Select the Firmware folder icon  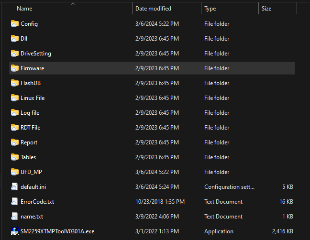(14, 68)
